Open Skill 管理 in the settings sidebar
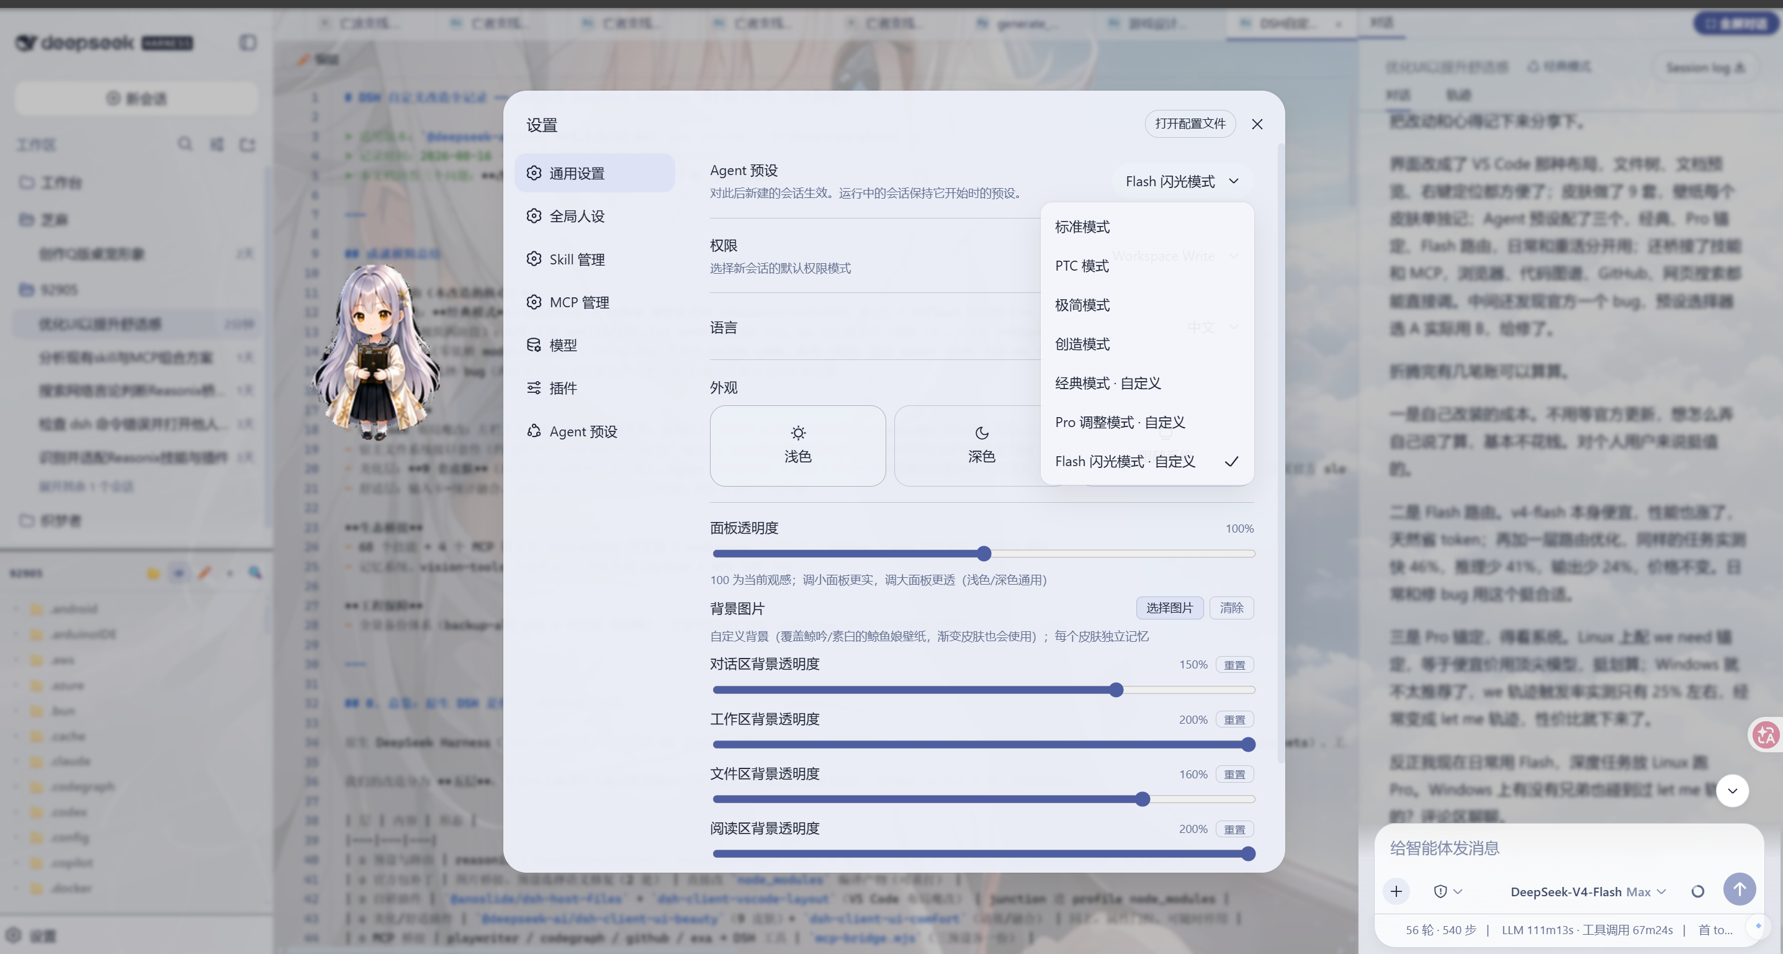1783x954 pixels. point(595,259)
